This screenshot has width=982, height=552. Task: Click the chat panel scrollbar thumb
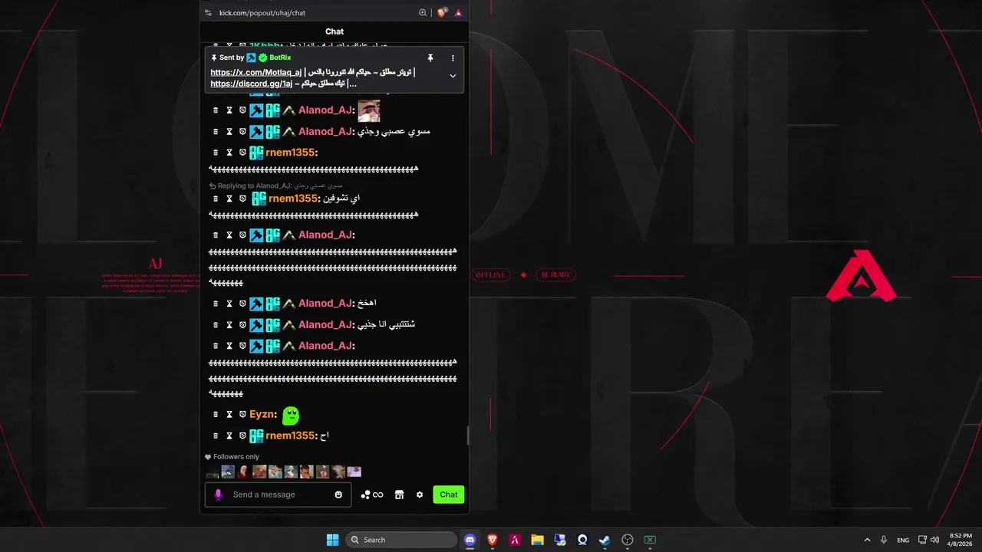(x=467, y=435)
